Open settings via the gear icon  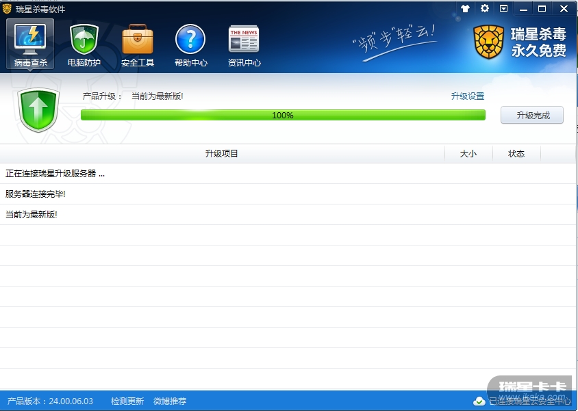(x=485, y=8)
